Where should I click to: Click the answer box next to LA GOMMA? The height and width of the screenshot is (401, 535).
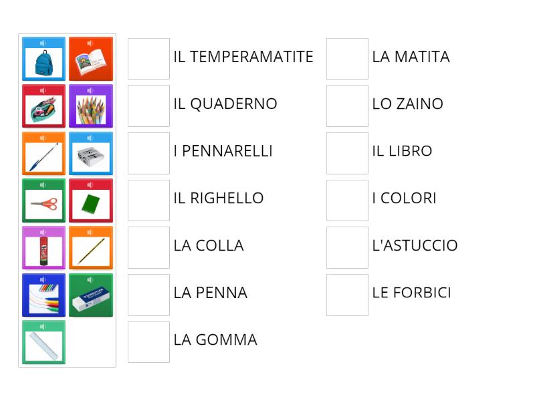[148, 341]
